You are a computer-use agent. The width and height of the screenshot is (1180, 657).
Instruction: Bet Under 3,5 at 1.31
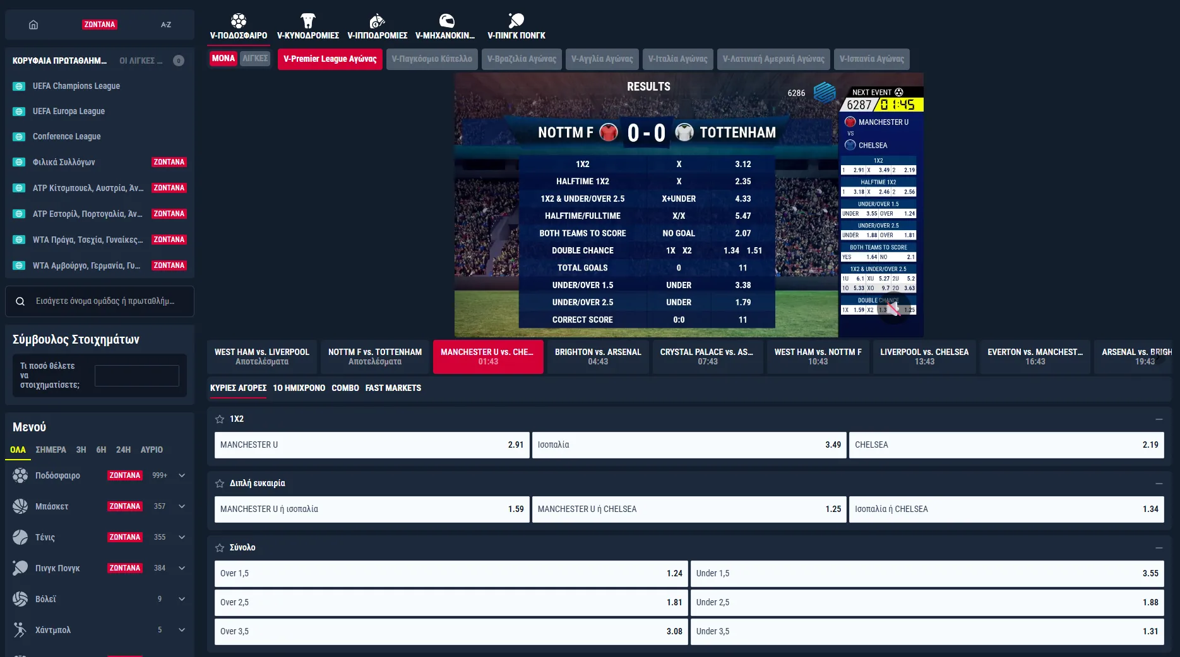pyautogui.click(x=927, y=632)
